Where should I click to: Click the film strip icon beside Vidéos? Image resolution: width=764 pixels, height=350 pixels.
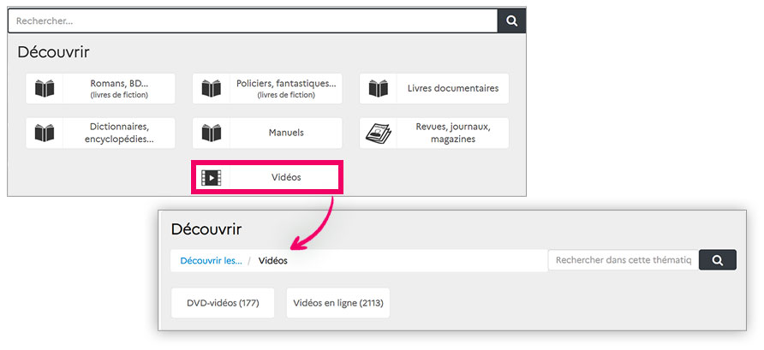[211, 178]
